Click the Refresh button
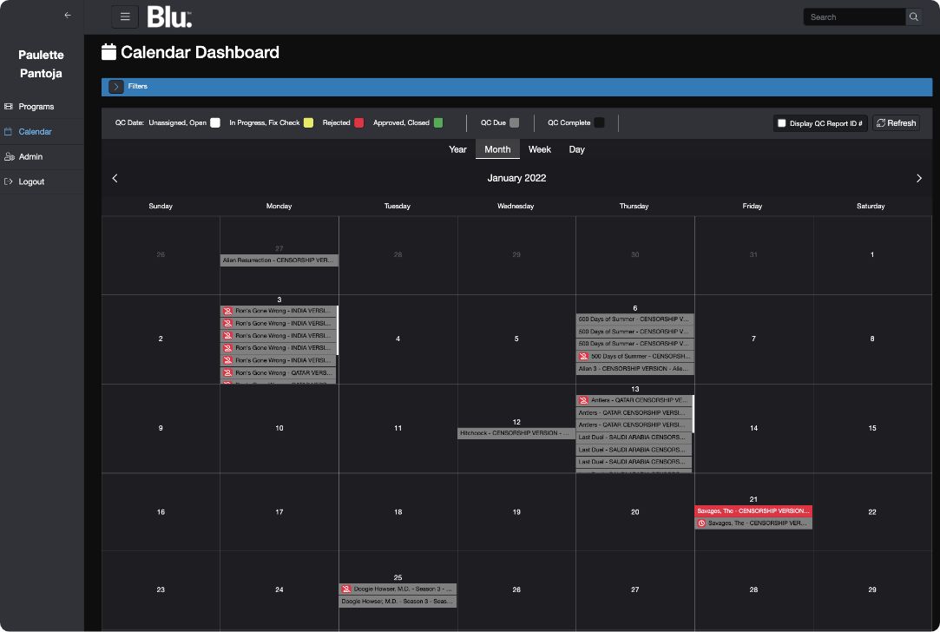The height and width of the screenshot is (632, 940). [896, 123]
